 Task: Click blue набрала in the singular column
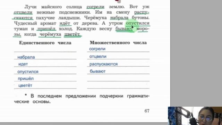tap(26, 57)
